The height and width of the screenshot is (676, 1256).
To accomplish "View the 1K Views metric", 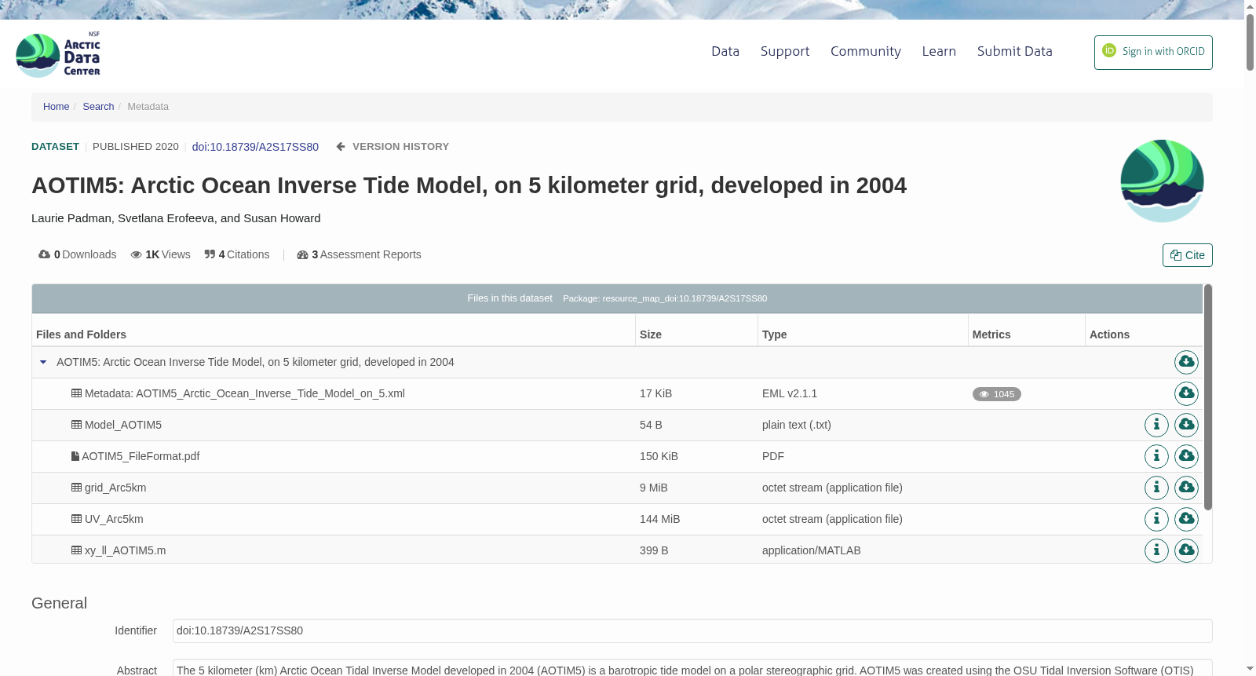I will tap(160, 254).
